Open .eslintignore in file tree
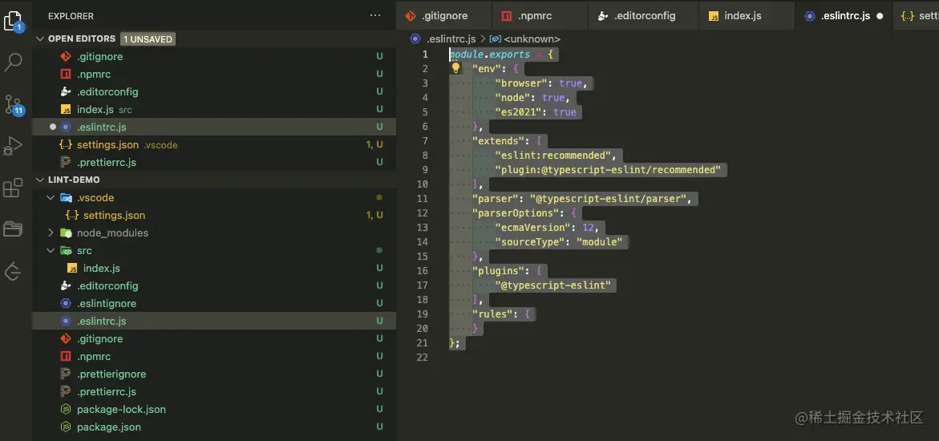939x441 pixels. click(x=214, y=304)
